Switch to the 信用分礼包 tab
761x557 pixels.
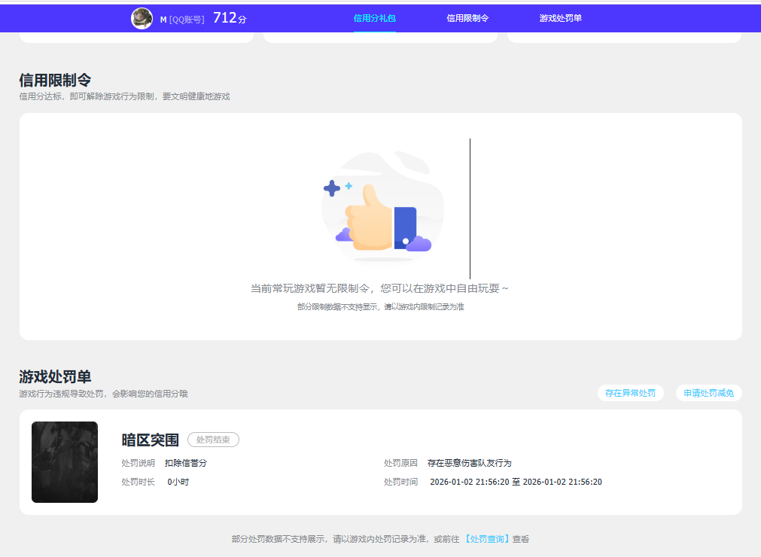(x=374, y=18)
